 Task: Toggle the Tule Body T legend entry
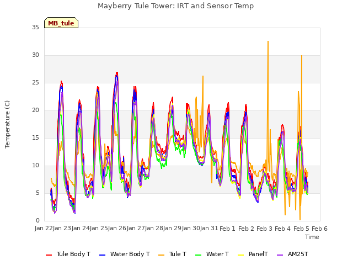click(68, 254)
